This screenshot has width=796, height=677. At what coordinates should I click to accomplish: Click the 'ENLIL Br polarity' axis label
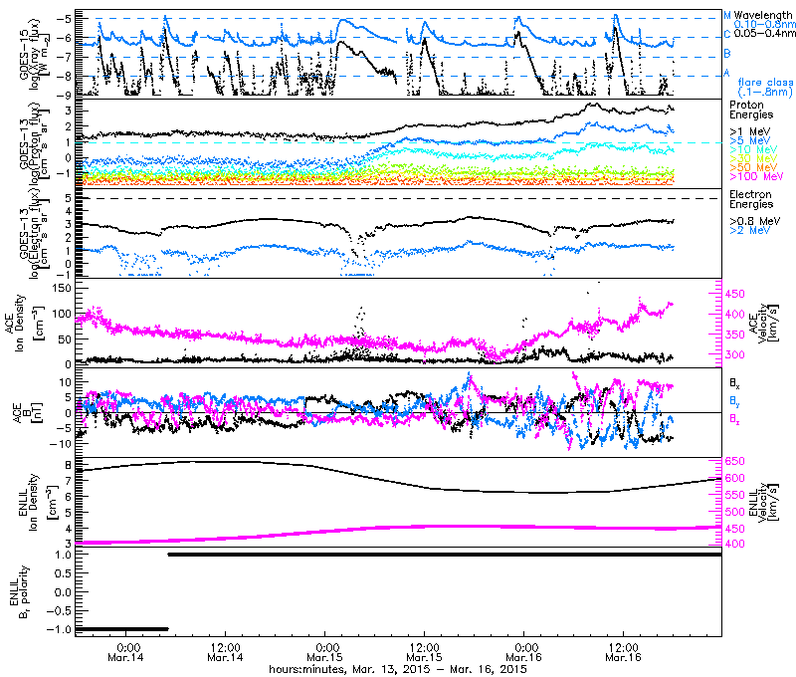click(19, 592)
